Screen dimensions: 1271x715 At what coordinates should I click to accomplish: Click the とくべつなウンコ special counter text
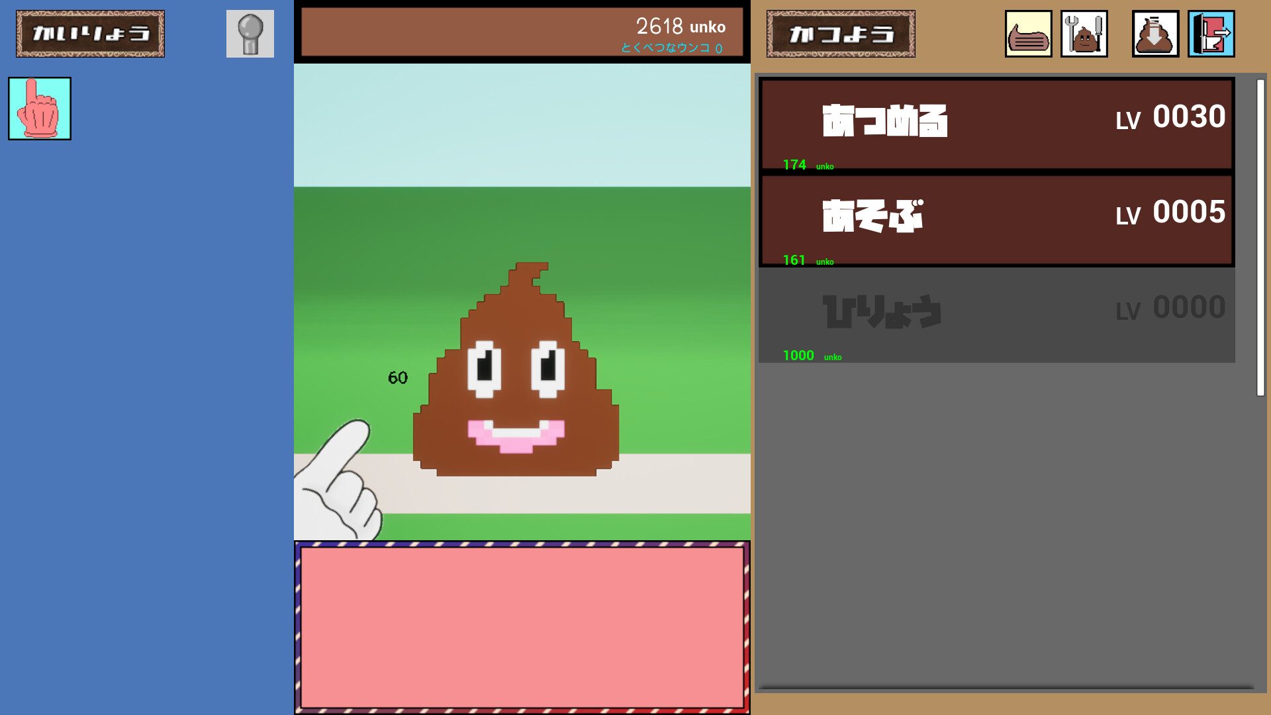671,48
